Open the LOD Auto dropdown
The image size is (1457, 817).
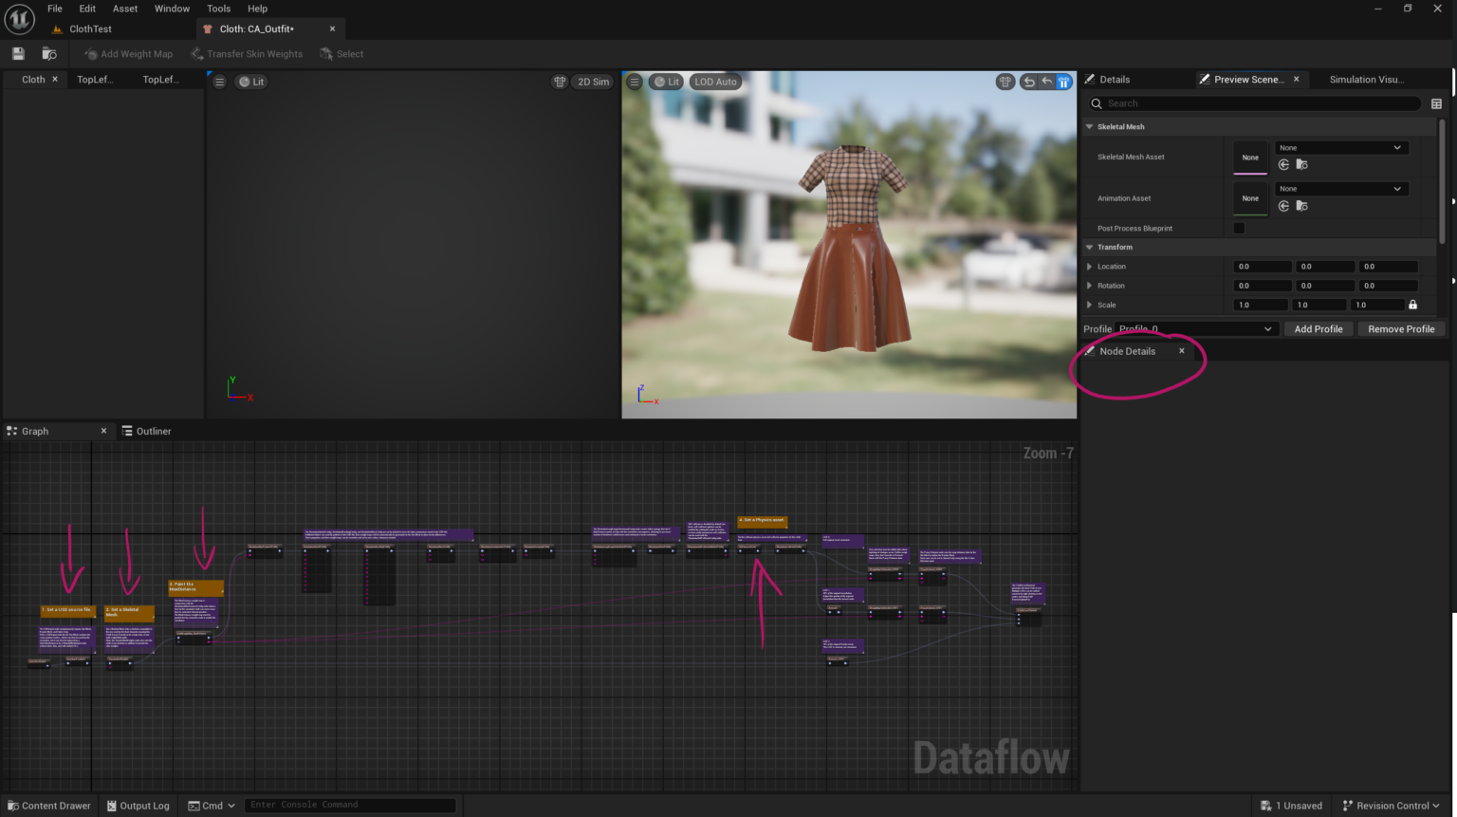(715, 82)
